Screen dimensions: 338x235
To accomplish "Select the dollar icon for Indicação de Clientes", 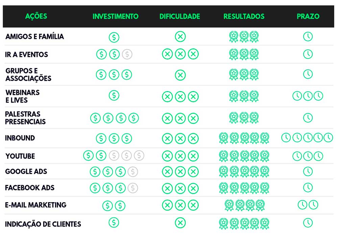I will click(114, 222).
